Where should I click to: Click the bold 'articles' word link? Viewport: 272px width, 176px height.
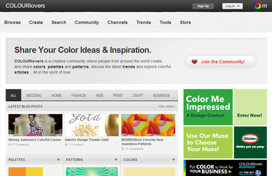click(x=21, y=73)
